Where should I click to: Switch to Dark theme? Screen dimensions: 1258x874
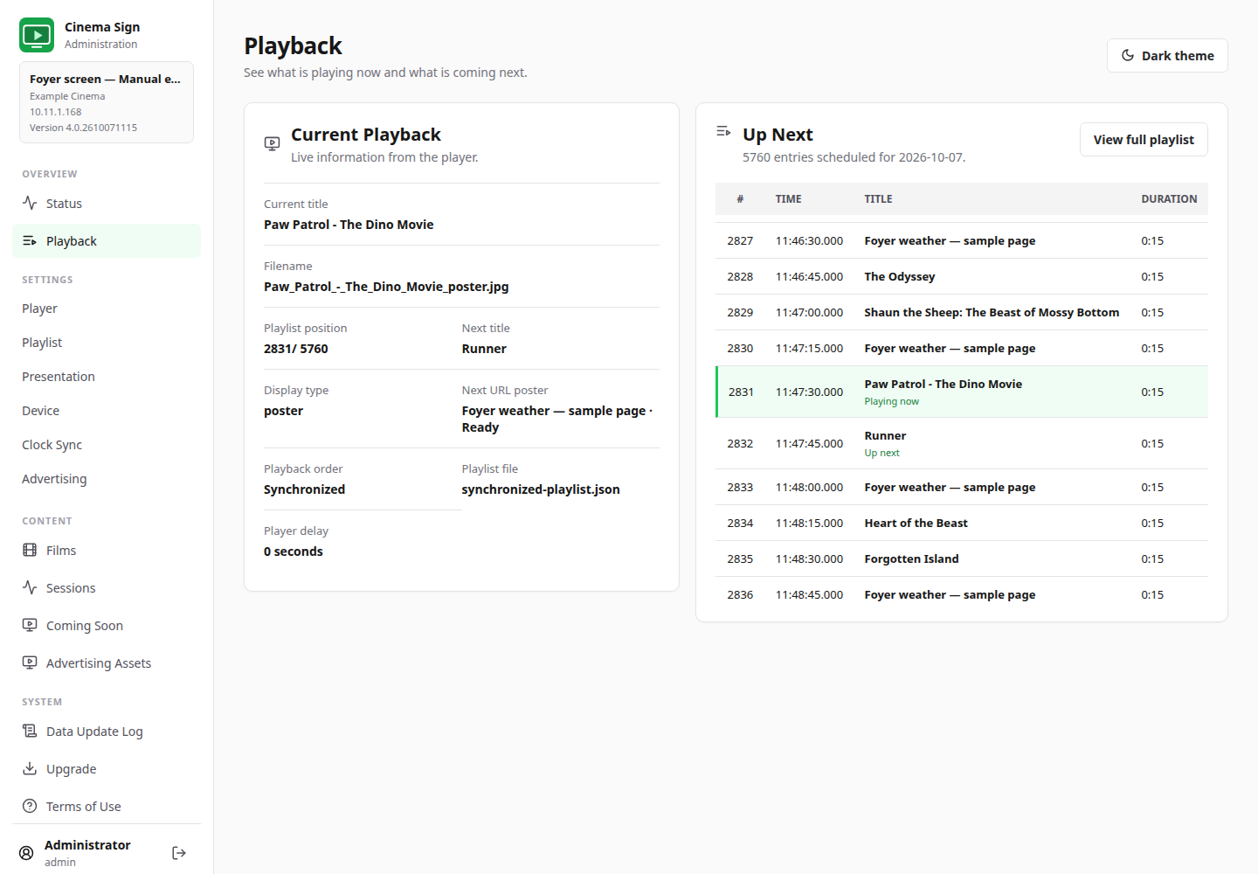pos(1167,55)
